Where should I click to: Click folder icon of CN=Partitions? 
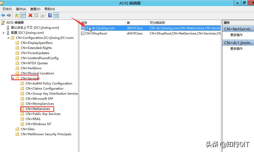click(17, 68)
